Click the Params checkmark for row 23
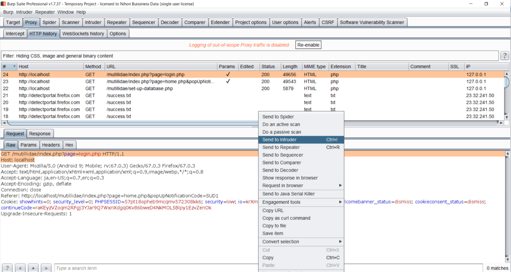The width and height of the screenshot is (511, 272). (x=228, y=81)
